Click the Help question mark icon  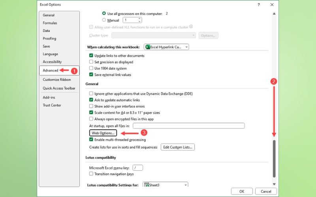[x=259, y=5]
